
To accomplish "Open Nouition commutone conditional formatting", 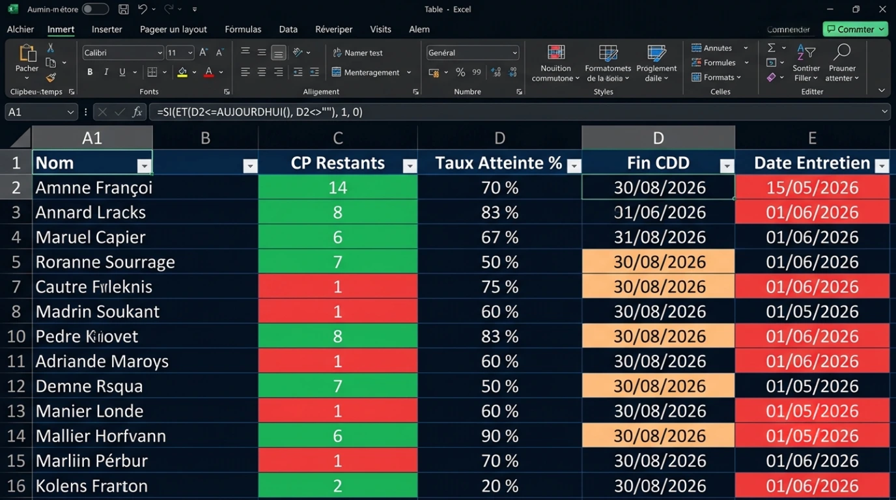I will [555, 64].
